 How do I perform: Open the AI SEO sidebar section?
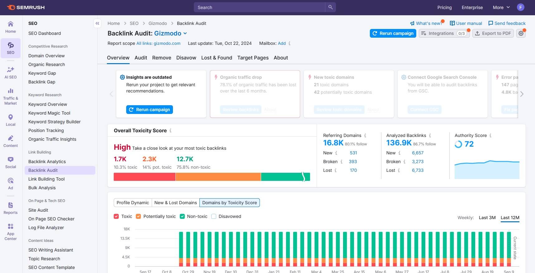11,73
